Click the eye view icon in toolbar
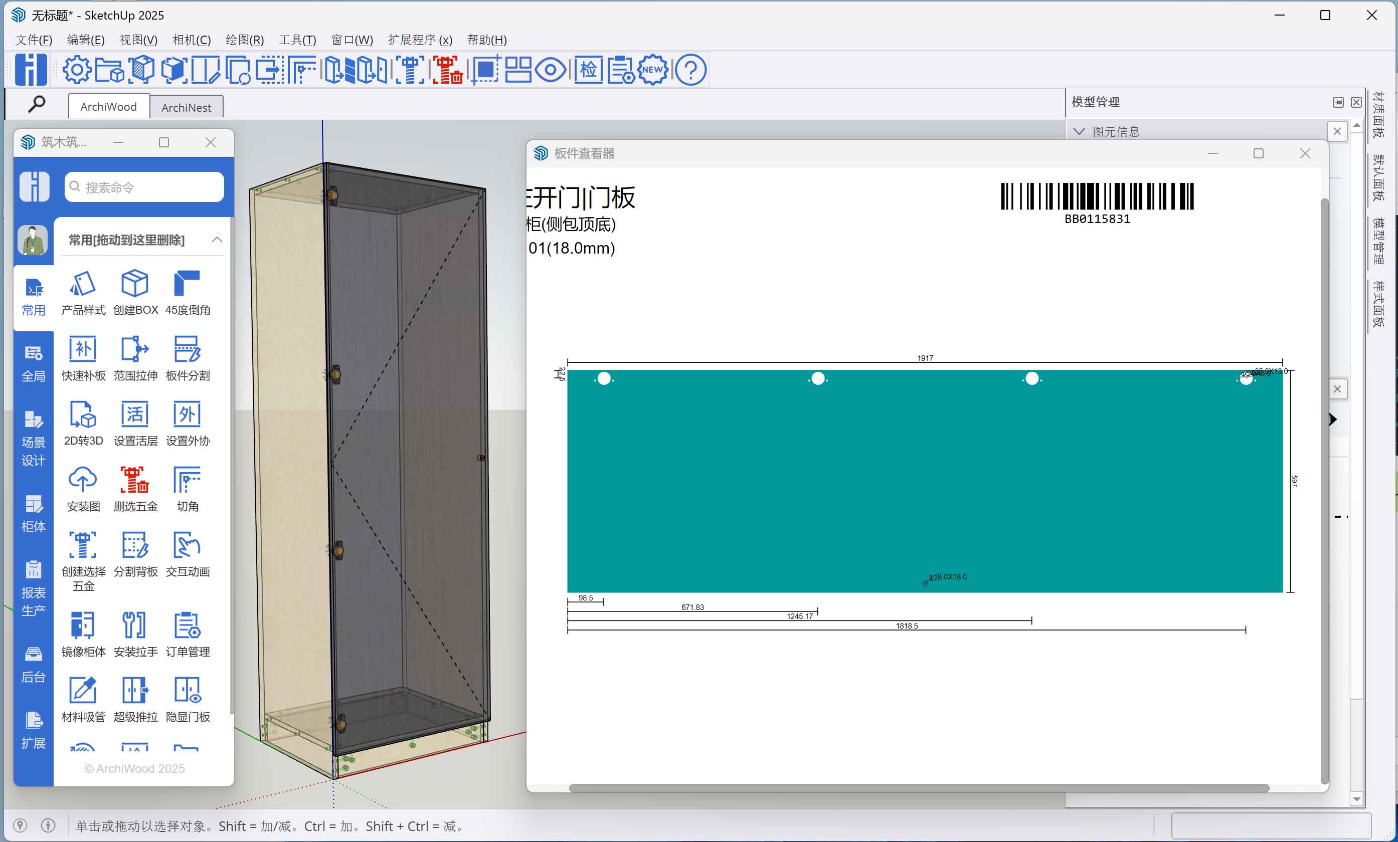The height and width of the screenshot is (842, 1398). pyautogui.click(x=551, y=70)
